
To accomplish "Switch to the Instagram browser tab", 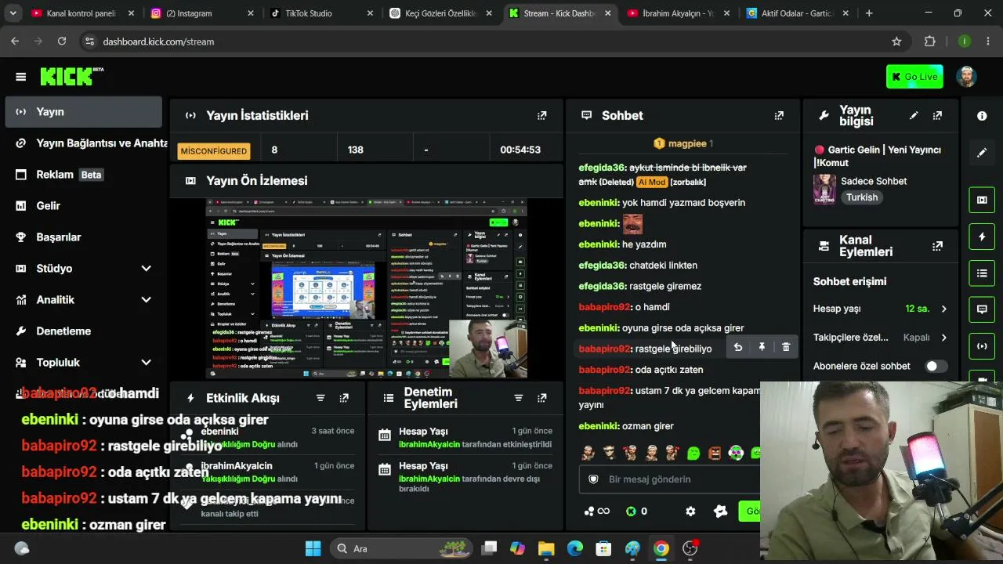I will [x=201, y=13].
